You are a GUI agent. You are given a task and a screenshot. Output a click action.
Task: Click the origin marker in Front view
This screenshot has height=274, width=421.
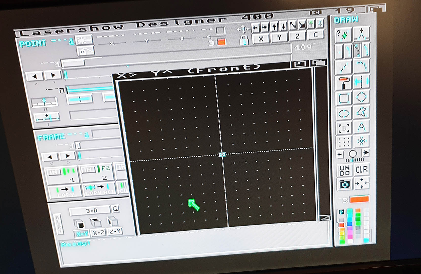(x=222, y=155)
